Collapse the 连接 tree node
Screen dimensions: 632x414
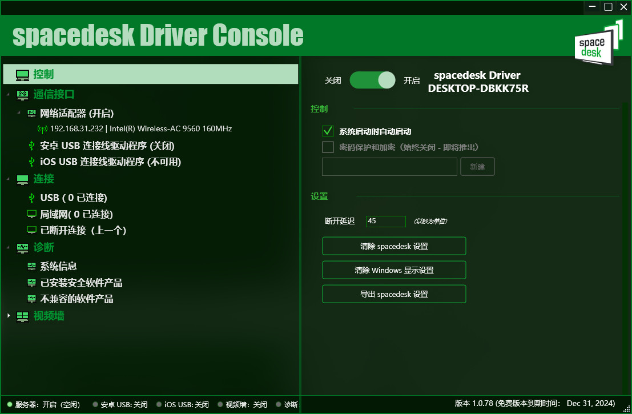tap(9, 179)
